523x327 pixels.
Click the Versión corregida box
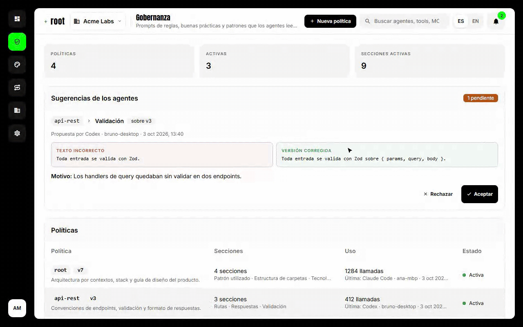pos(387,155)
